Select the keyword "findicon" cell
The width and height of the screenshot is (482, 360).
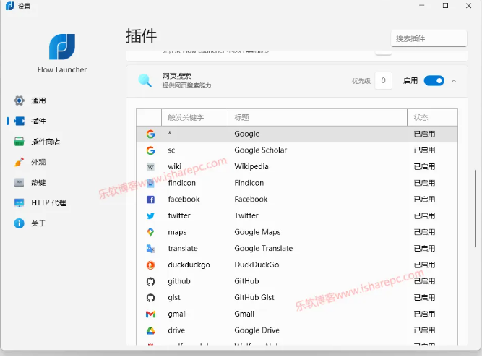[x=181, y=183]
